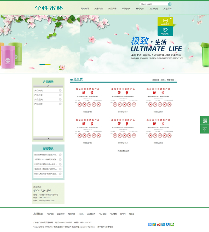Click the keyword search input field
This screenshot has width=209, height=232.
[154, 4]
